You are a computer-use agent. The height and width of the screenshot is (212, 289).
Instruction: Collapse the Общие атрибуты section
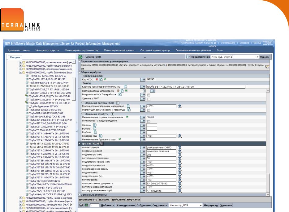point(80,72)
